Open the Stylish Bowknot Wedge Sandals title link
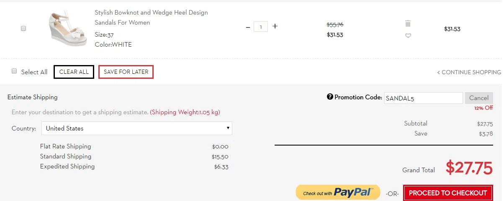Screen dimensions: 504x201 151,18
